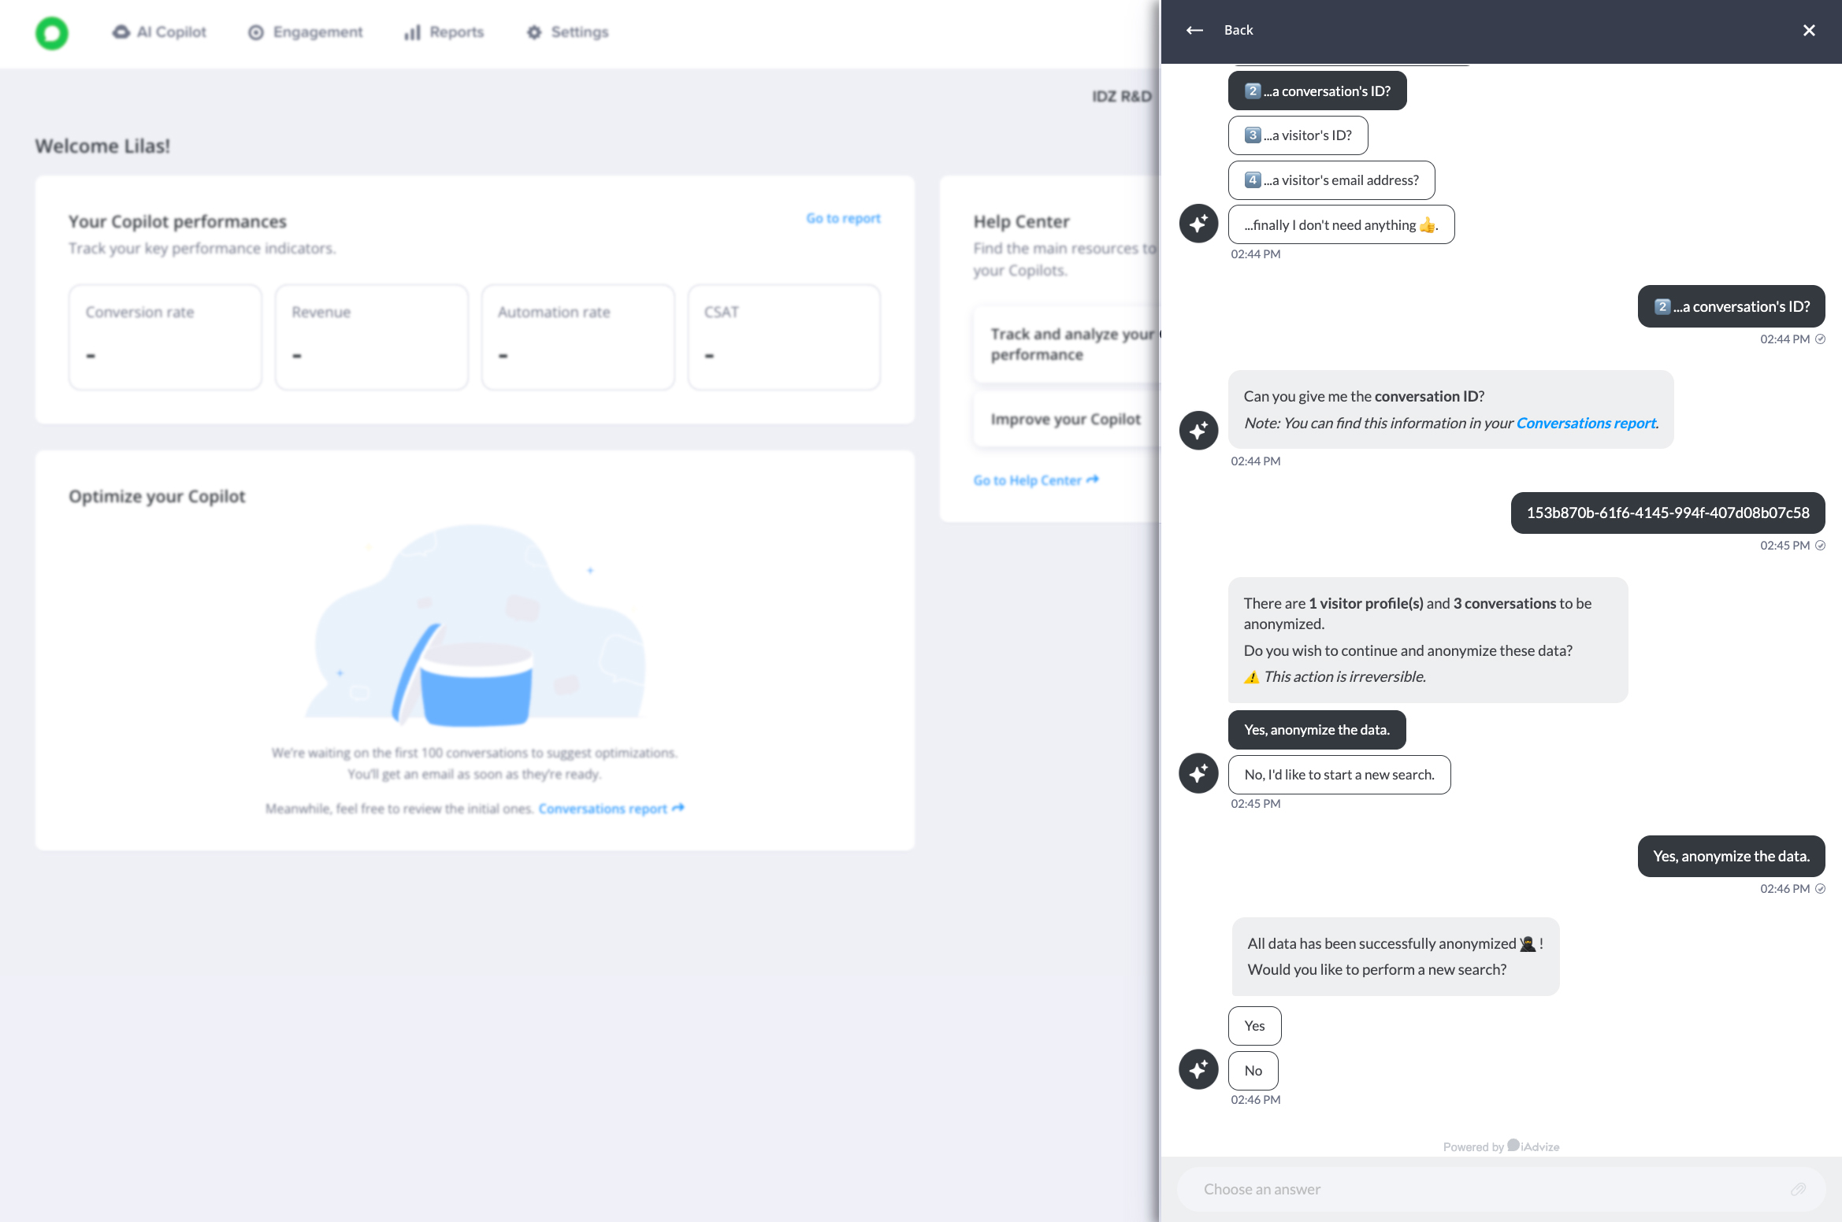Click the back arrow icon

(1194, 30)
